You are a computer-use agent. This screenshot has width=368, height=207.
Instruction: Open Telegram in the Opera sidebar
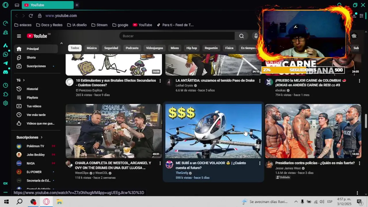(5, 63)
